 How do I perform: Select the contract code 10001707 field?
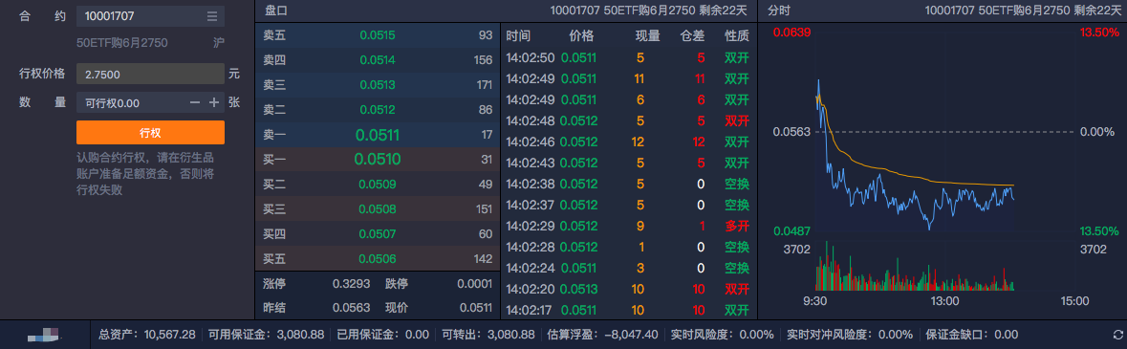point(150,16)
